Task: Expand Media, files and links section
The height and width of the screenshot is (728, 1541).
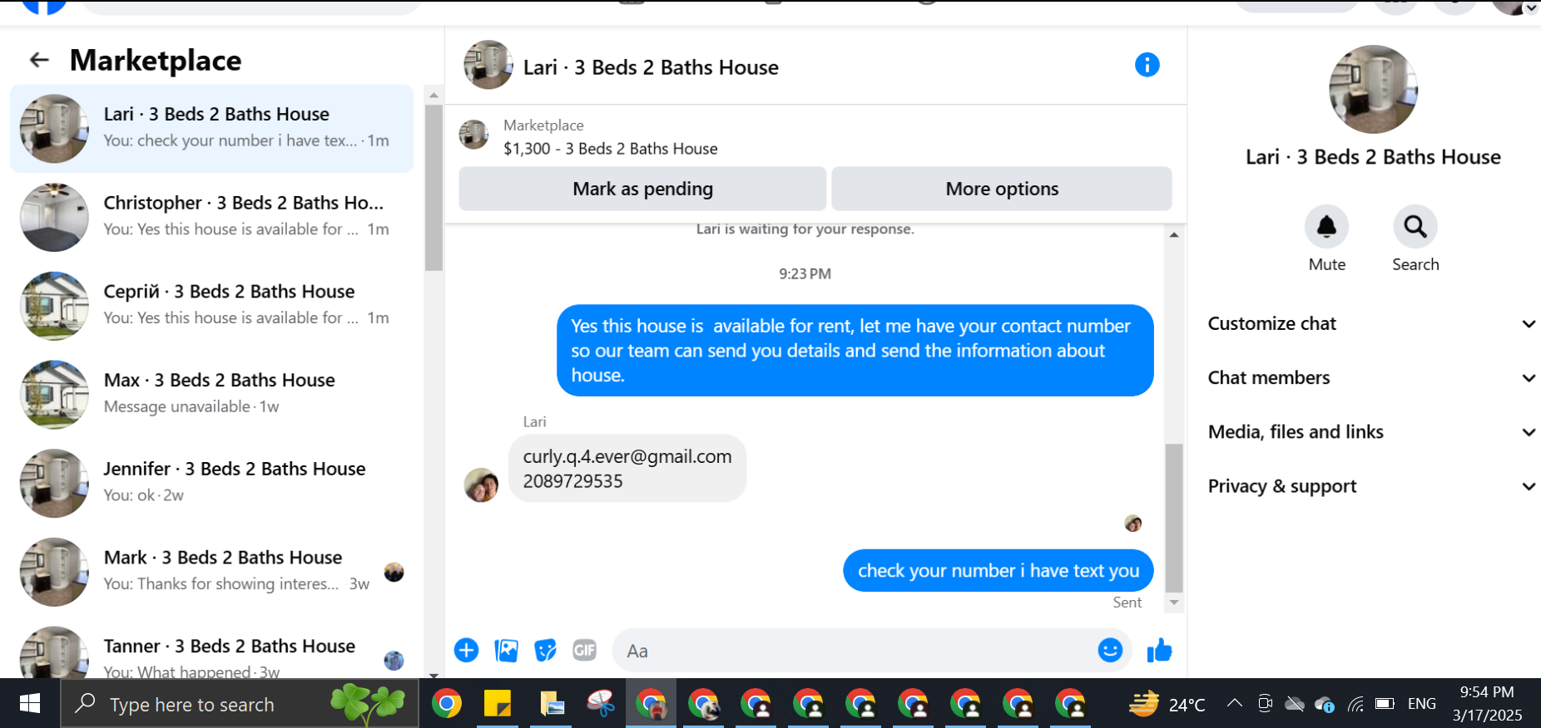Action: (1370, 431)
